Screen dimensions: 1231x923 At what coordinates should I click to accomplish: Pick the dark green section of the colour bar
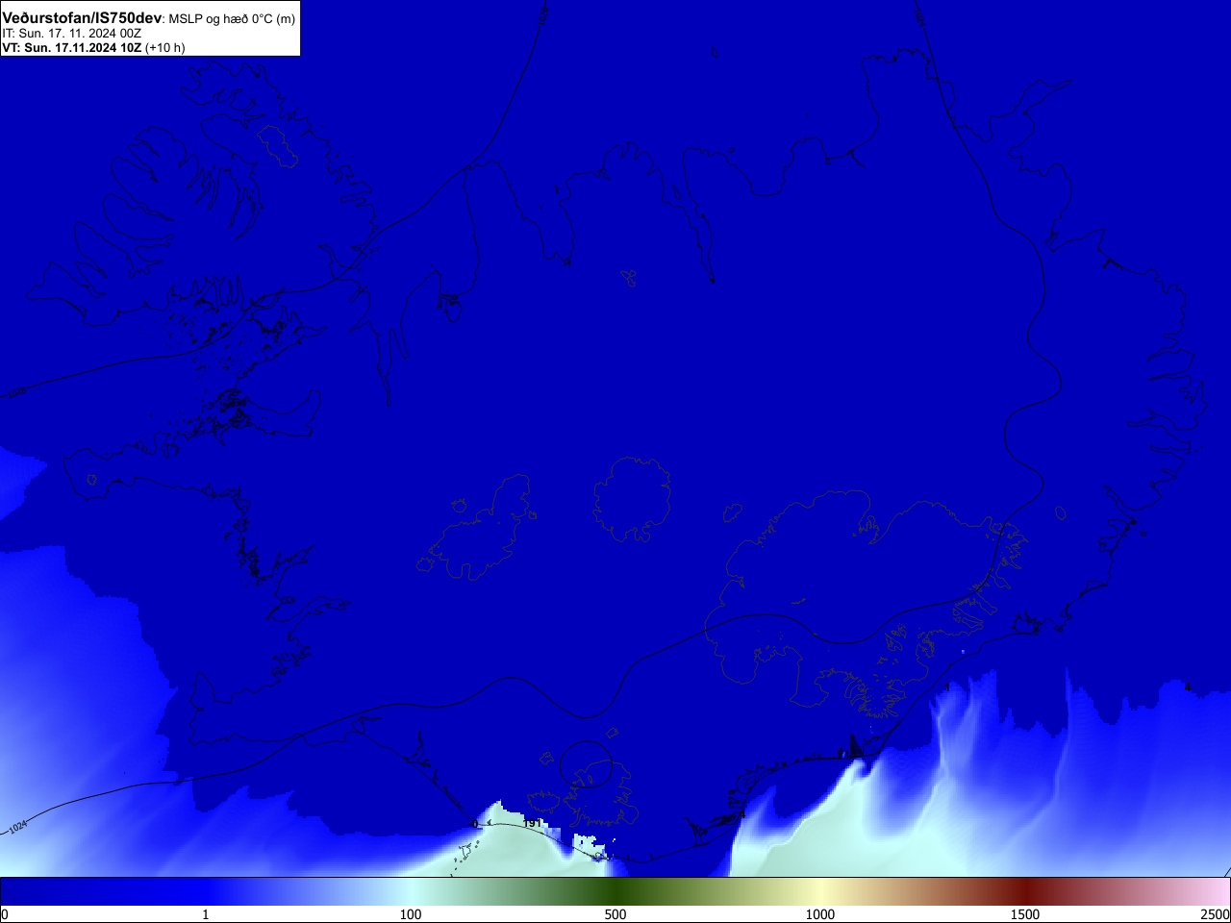point(615,891)
